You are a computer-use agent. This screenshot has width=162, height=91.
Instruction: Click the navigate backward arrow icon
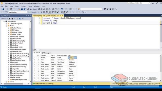click(3, 9)
